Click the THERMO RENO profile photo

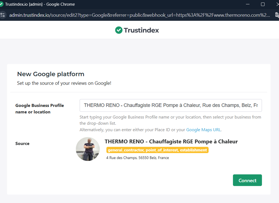pos(88,149)
